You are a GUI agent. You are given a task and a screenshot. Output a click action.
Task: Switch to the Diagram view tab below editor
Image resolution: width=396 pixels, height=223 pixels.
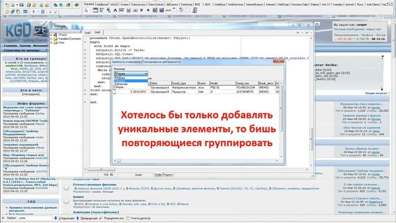coord(168,175)
